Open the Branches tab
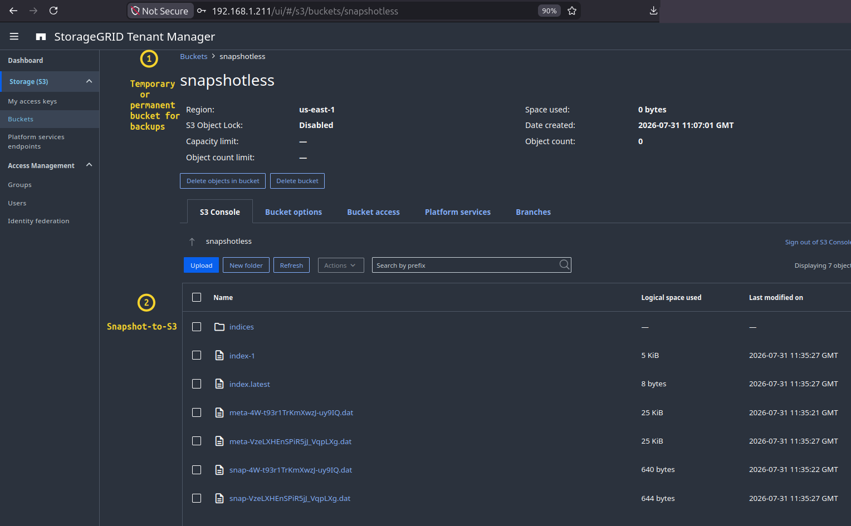This screenshot has height=526, width=851. [x=533, y=212]
